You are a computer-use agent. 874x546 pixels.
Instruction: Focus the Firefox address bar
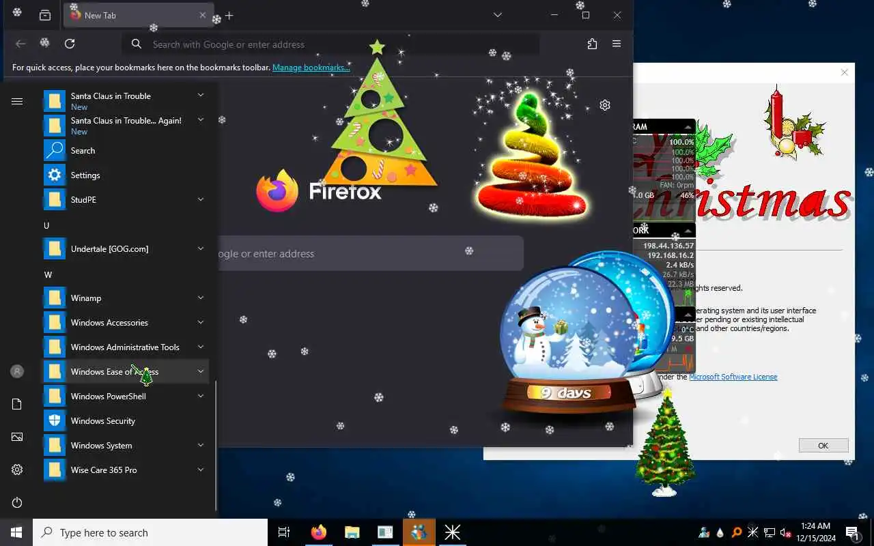coord(331,44)
